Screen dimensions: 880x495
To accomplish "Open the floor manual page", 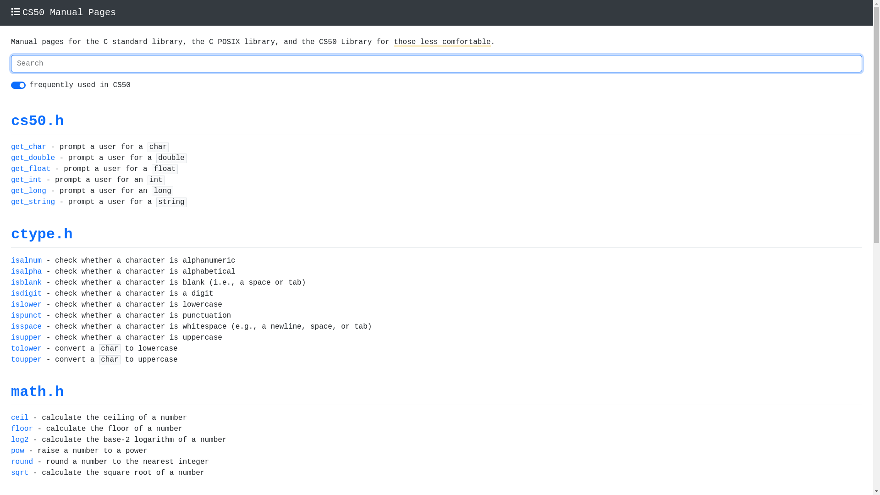I will point(22,429).
